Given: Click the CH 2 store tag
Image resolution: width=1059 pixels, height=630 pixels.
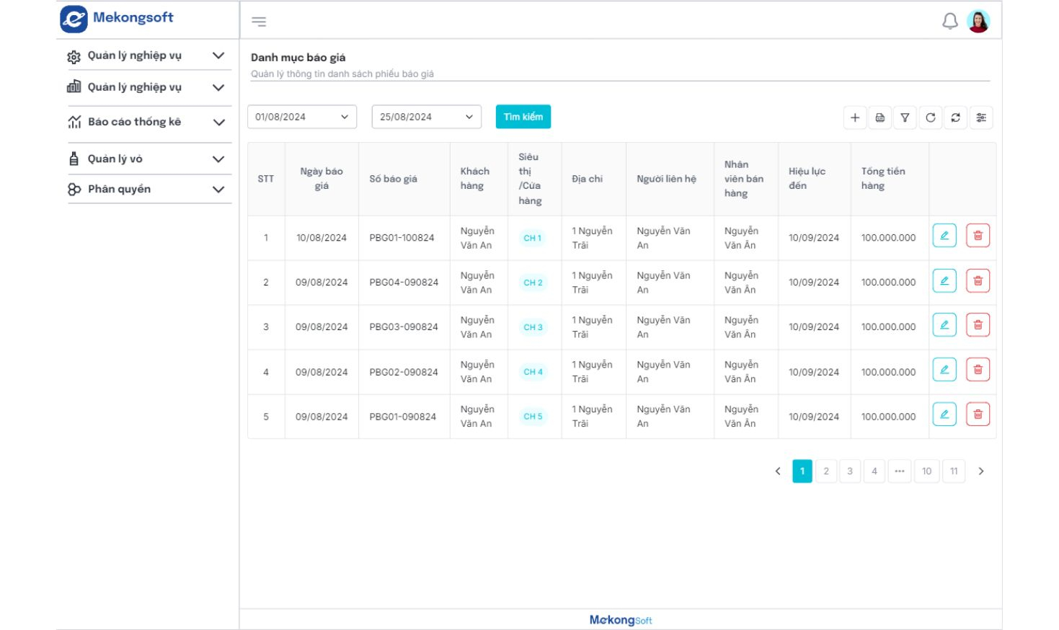Looking at the screenshot, I should tap(533, 283).
